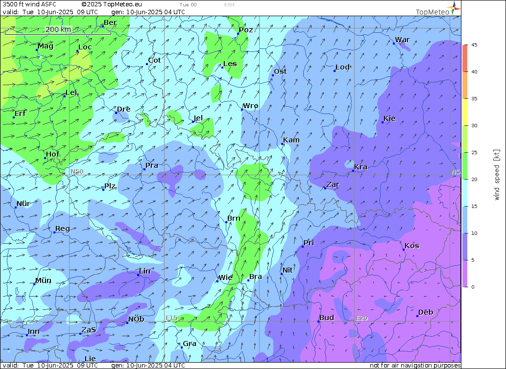Click the "E15" longitude grid label
The height and width of the screenshot is (369, 506).
[x=171, y=318]
